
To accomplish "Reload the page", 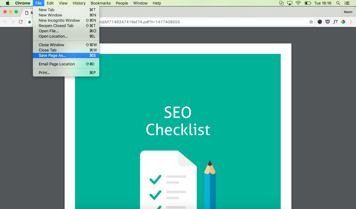I will [21, 22].
